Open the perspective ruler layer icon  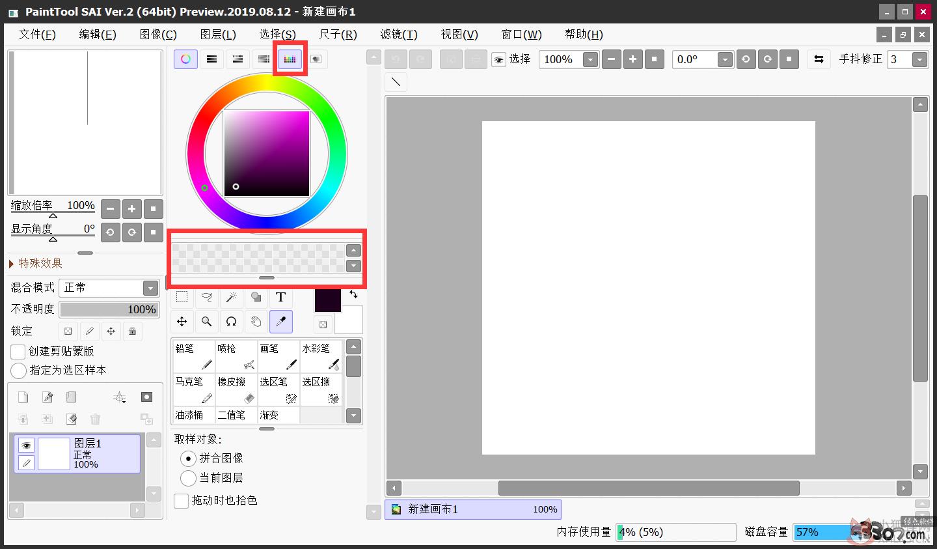point(120,397)
